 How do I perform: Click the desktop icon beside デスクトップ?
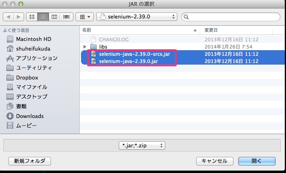(x=10, y=97)
